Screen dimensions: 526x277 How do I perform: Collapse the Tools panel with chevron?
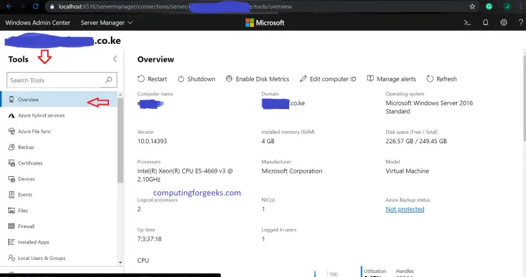tap(114, 60)
